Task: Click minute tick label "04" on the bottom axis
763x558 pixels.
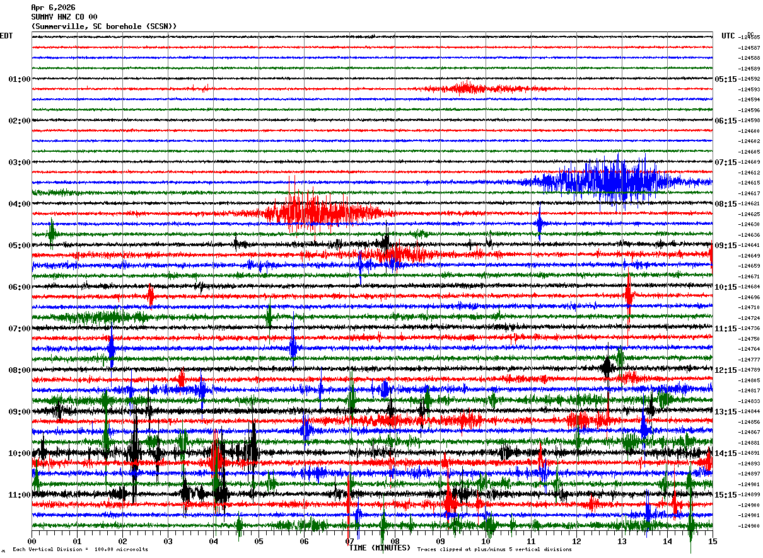Action: (x=213, y=541)
